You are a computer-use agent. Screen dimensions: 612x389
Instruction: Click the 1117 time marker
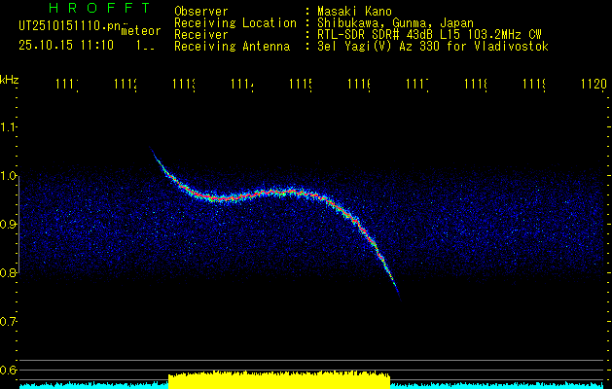click(417, 87)
